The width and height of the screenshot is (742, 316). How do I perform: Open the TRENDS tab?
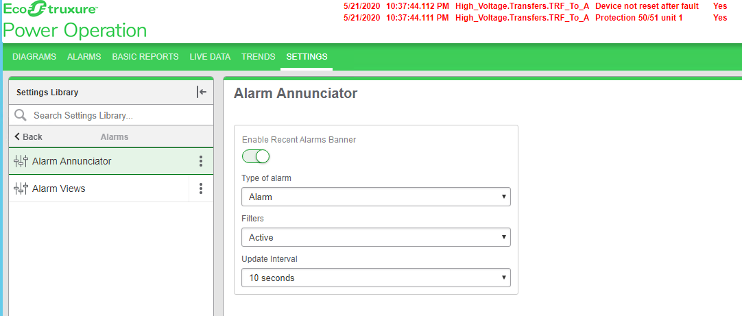(259, 57)
